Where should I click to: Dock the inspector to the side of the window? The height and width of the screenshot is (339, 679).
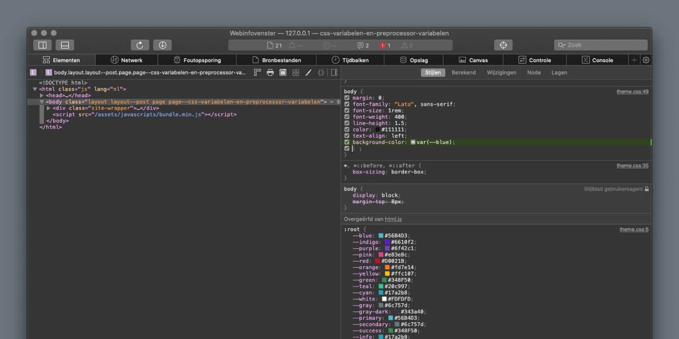[x=42, y=45]
